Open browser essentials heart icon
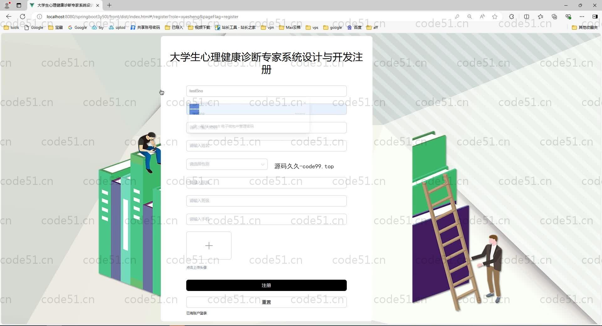 pyautogui.click(x=568, y=17)
